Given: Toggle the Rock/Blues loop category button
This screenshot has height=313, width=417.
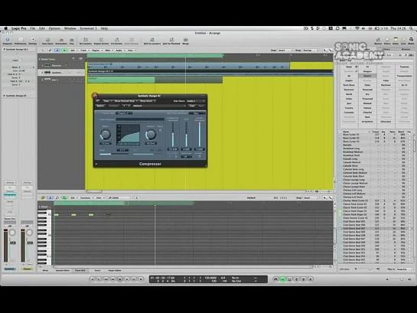Looking at the screenshot, I should click(x=349, y=85).
